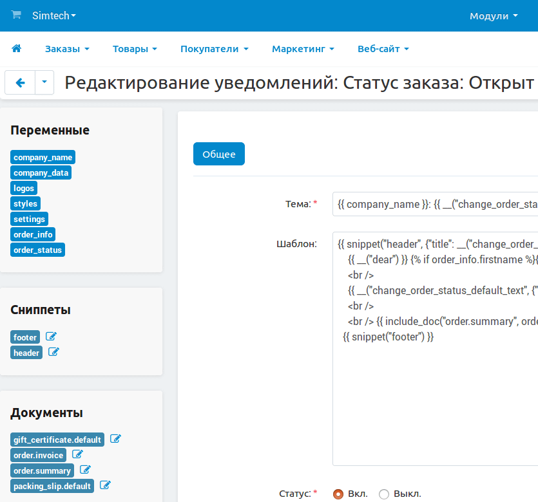538x502 pixels.
Task: Edit the footer snippet via its pencil icon
Action: [51, 336]
